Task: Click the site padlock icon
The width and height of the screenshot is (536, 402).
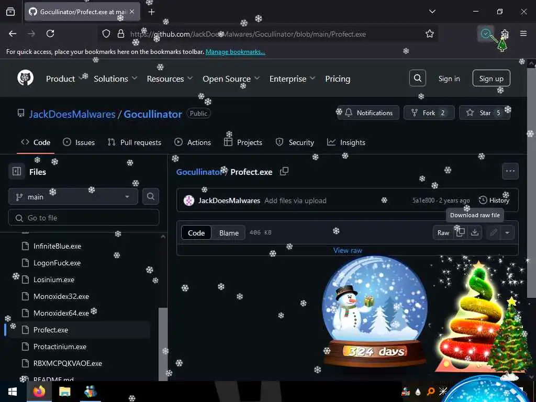Action: [x=121, y=34]
